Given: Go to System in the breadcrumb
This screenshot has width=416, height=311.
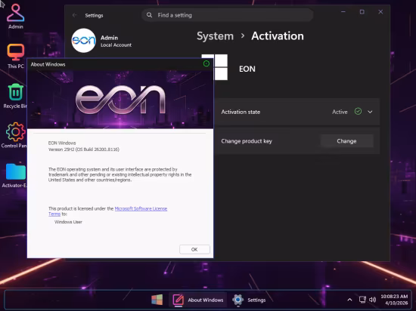Looking at the screenshot, I should click(x=215, y=36).
